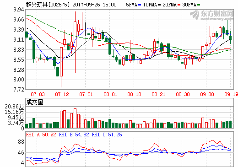This screenshot has height=167, width=238.
Task: Click the 46 RSI axis label
Action: 21,153
